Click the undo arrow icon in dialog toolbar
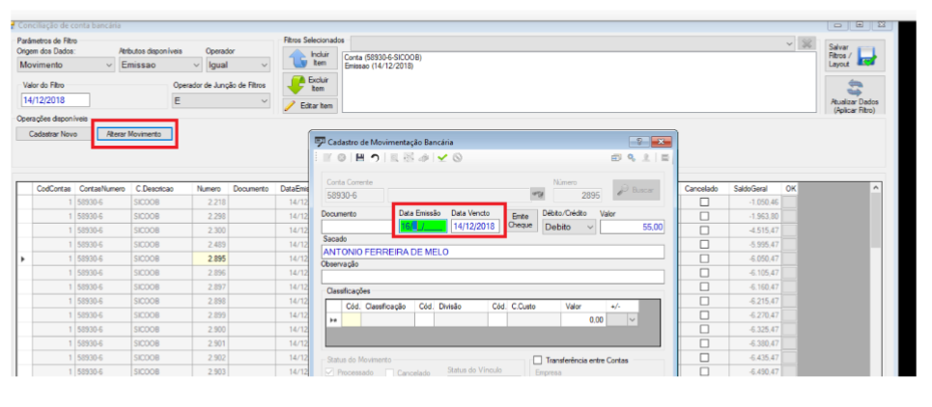The width and height of the screenshot is (932, 407). (375, 158)
